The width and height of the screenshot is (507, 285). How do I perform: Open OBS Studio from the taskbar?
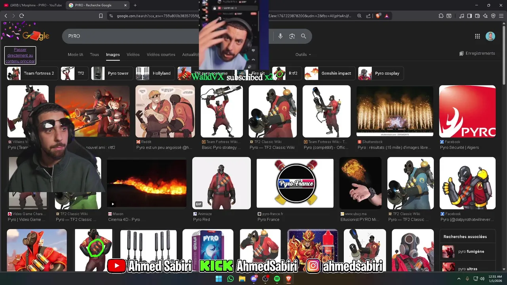click(x=265, y=279)
